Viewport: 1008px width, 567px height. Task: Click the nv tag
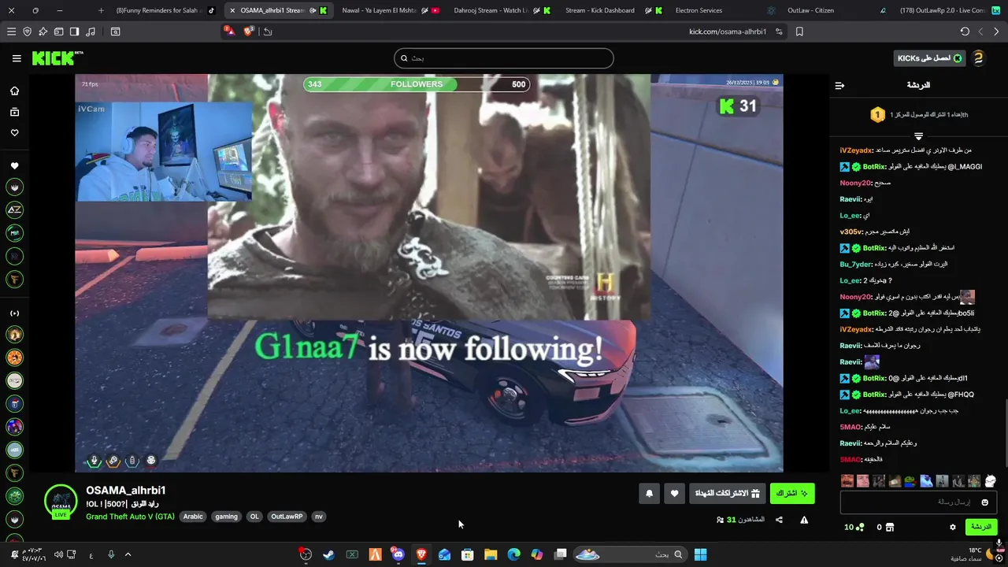(x=318, y=517)
